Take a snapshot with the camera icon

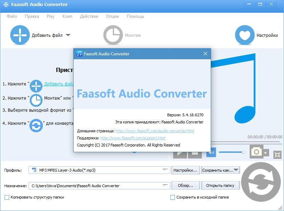point(256,152)
